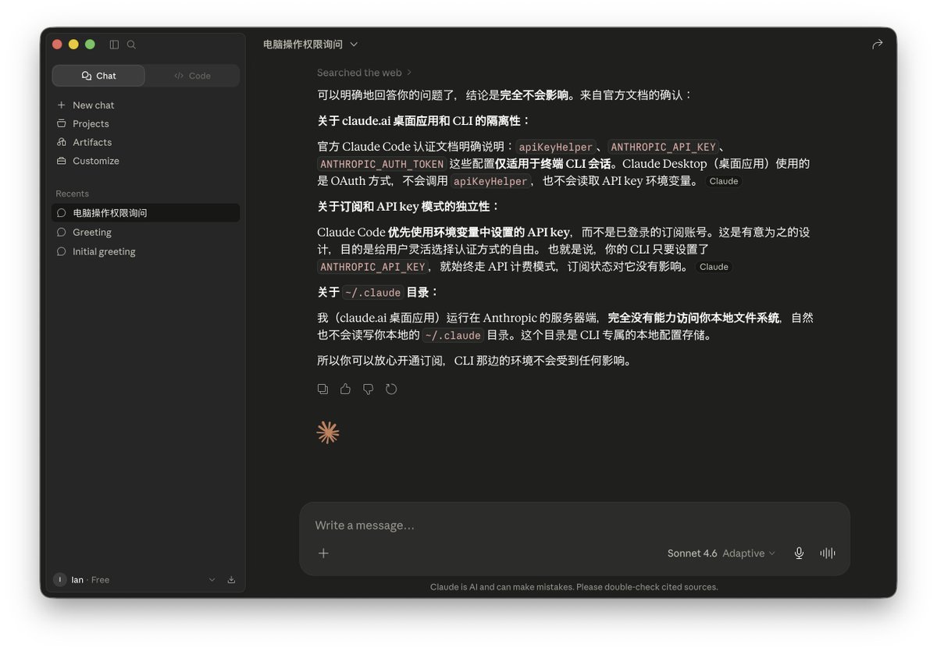937x651 pixels.
Task: Click the Write a message input field
Action: pos(575,525)
